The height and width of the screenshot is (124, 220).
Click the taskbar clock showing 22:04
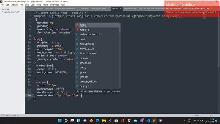pyautogui.click(x=209, y=121)
